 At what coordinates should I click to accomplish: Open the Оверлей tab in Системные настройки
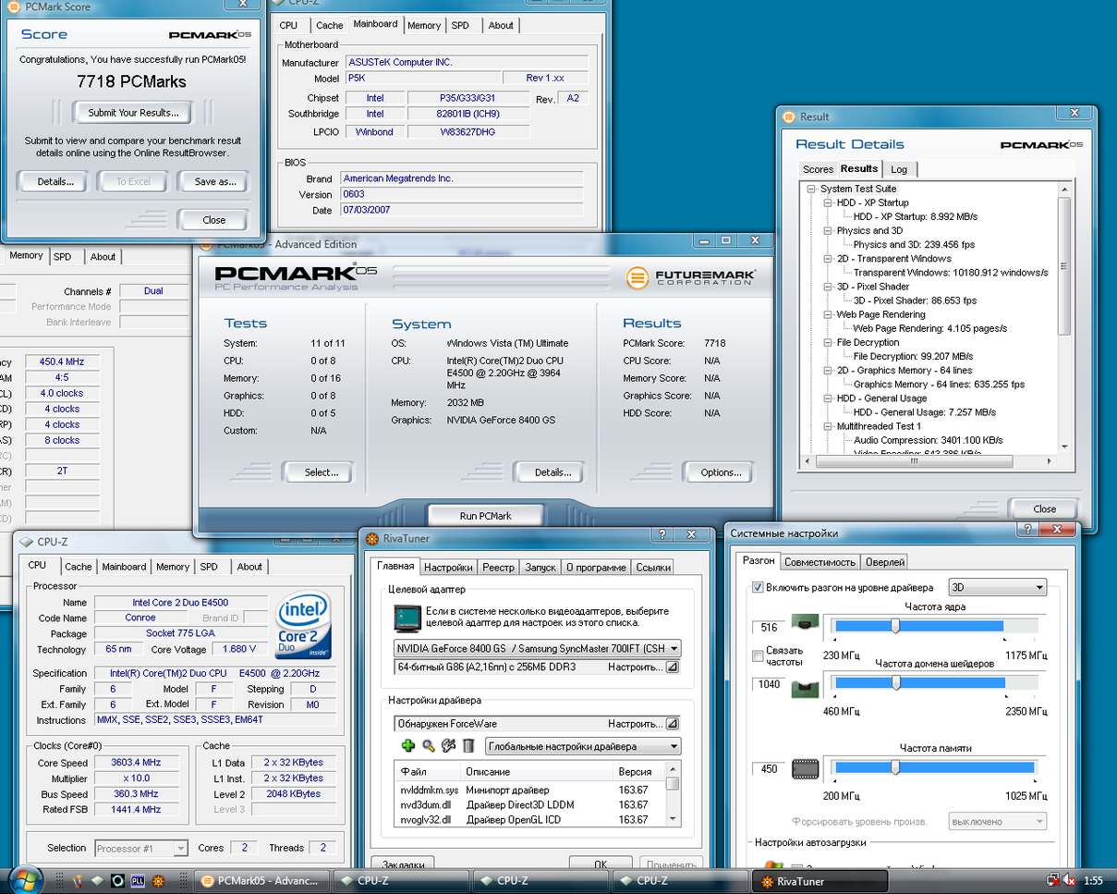885,562
